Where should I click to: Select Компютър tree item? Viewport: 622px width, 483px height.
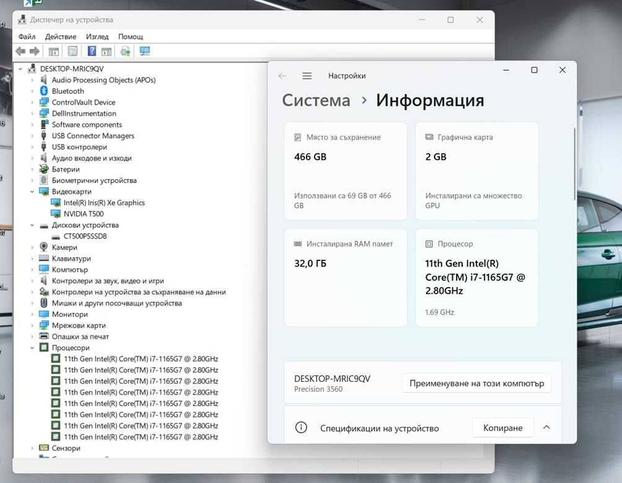pyautogui.click(x=70, y=270)
